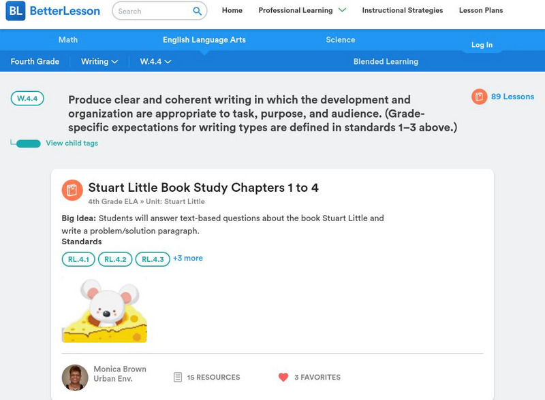545x400 pixels.
Task: Open the 4th Grade ELA link
Action: (113, 201)
